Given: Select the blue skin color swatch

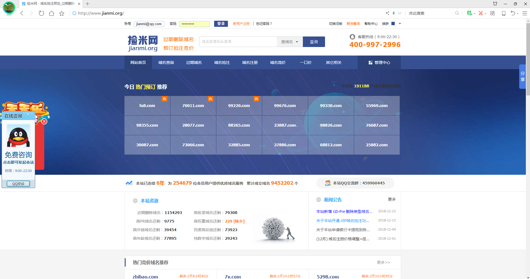Looking at the screenshot, I should click(x=393, y=24).
